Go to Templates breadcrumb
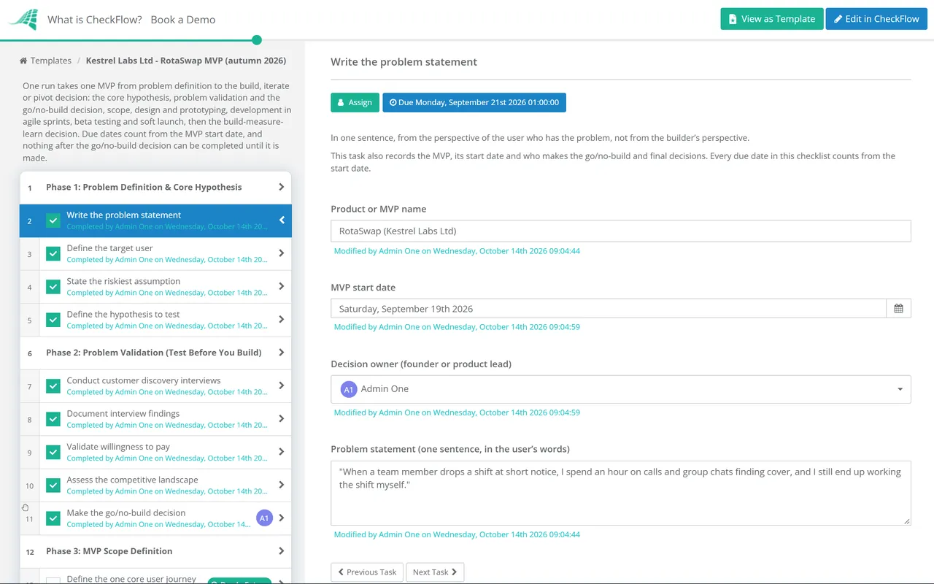 [x=45, y=61]
